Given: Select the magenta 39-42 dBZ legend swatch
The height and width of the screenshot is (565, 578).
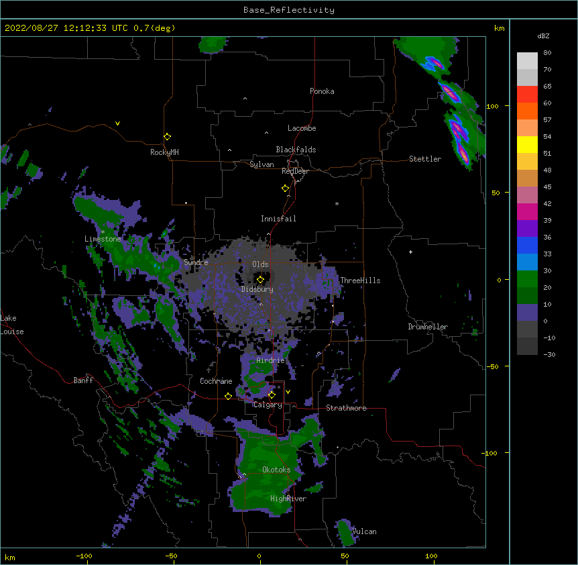Looking at the screenshot, I should [x=527, y=211].
